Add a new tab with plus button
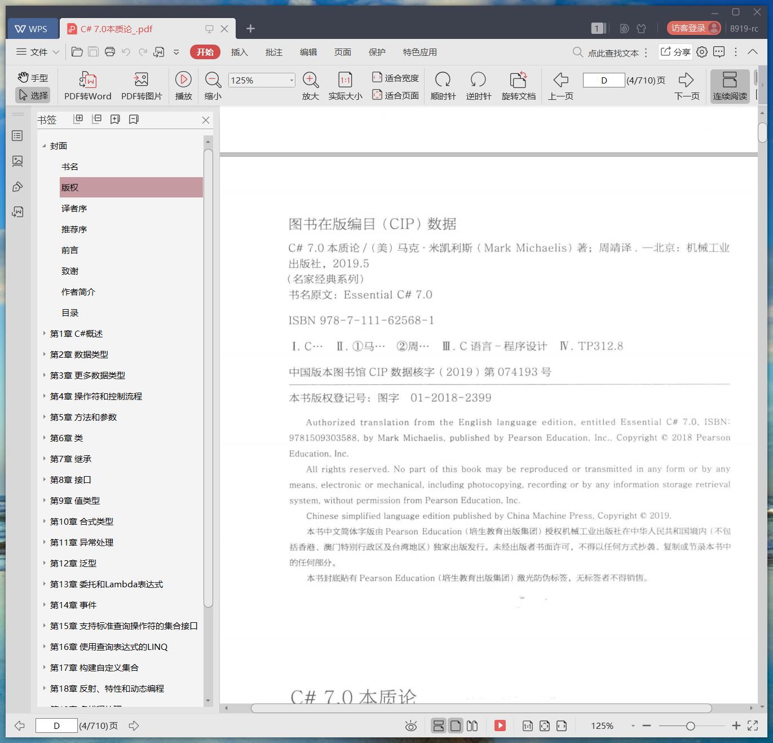773x743 pixels. 251,28
